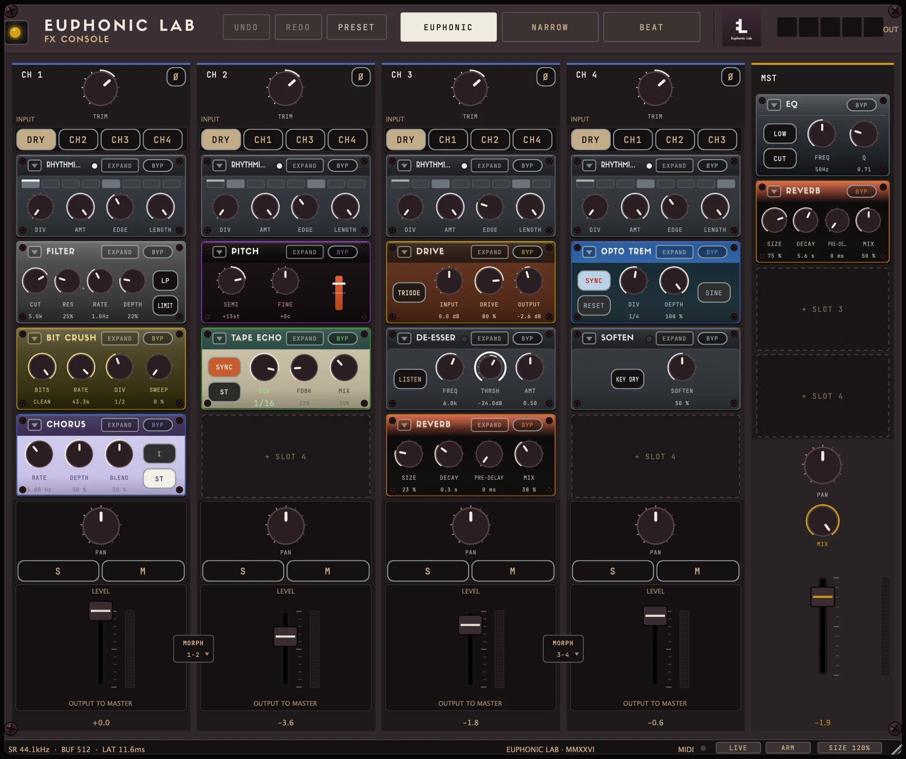The height and width of the screenshot is (759, 906).
Task: Click the UNDO button
Action: (x=247, y=27)
